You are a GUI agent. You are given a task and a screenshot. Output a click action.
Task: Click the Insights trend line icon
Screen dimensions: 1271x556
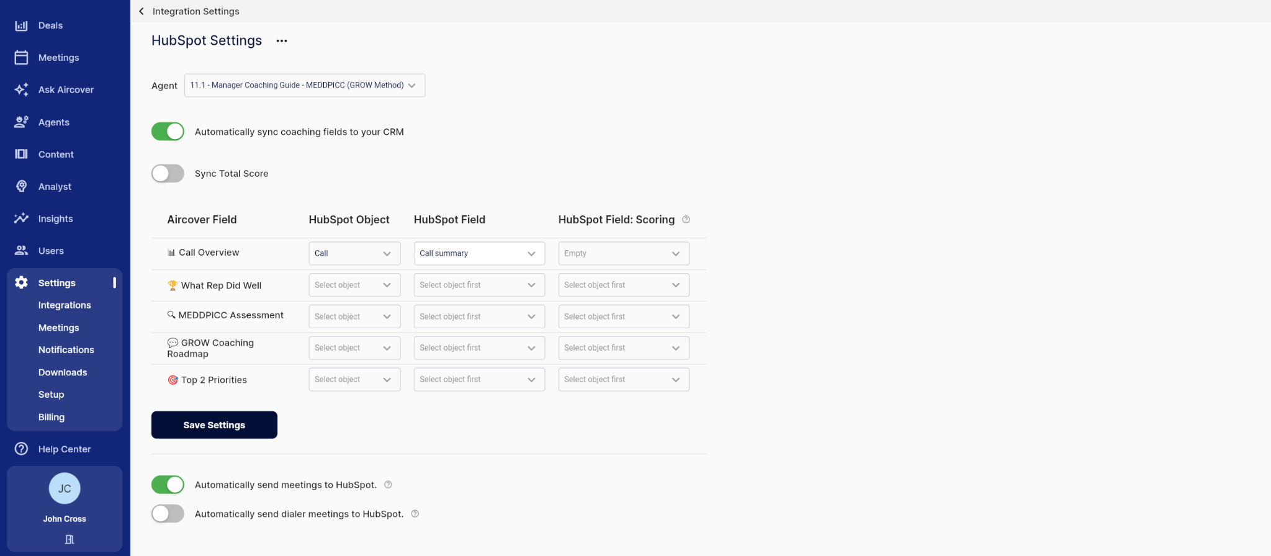point(21,218)
